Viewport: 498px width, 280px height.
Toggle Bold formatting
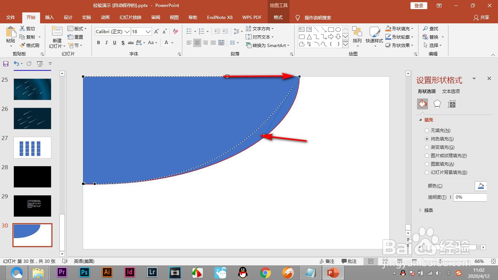pyautogui.click(x=98, y=43)
